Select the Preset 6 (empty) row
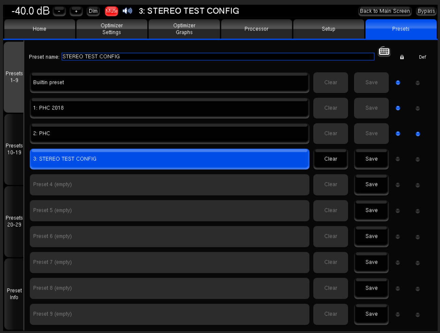The width and height of the screenshot is (440, 333). click(169, 236)
